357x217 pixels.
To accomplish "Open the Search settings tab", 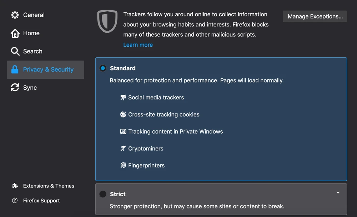I will pyautogui.click(x=32, y=51).
